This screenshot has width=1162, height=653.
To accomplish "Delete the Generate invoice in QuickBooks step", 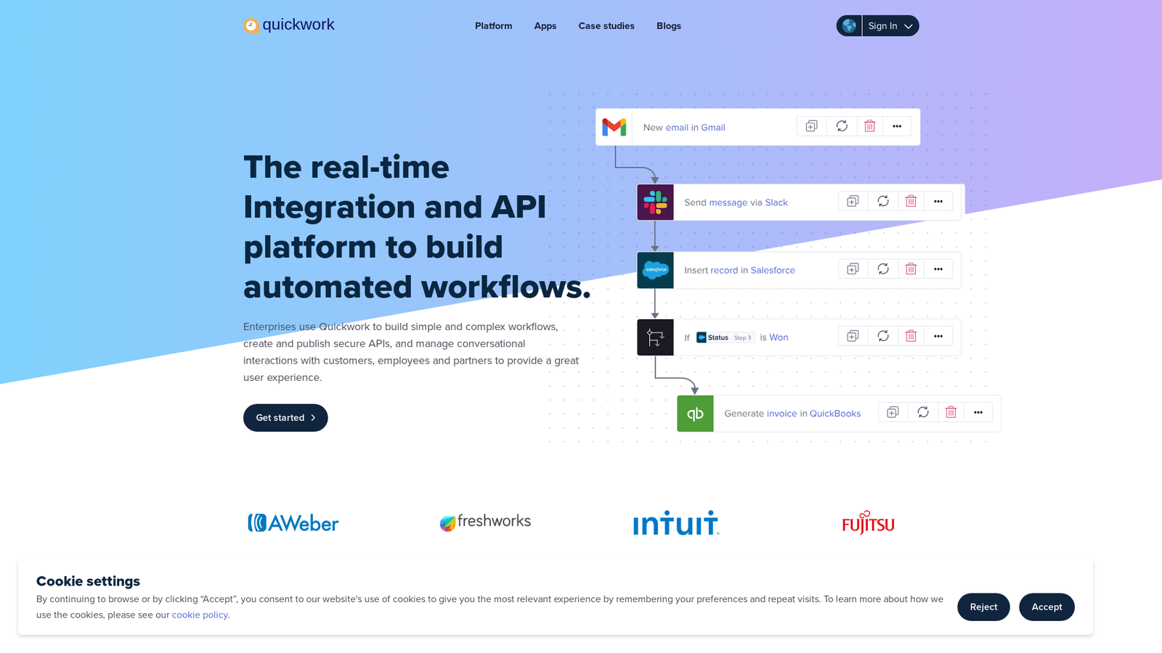I will click(x=951, y=412).
